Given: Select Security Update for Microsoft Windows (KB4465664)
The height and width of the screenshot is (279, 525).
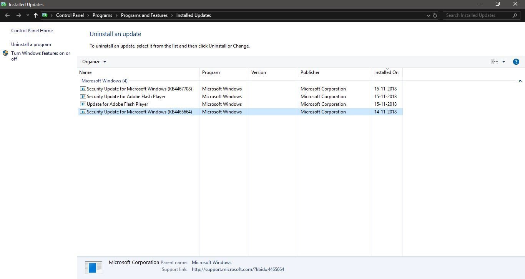Looking at the screenshot, I should point(241,112).
